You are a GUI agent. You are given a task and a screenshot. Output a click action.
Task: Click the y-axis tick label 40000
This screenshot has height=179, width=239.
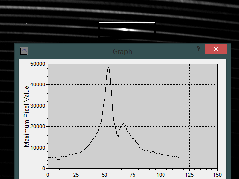38,84
